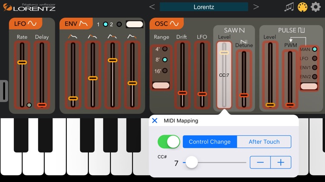
Task: Select the After Touch segment
Action: [264, 142]
